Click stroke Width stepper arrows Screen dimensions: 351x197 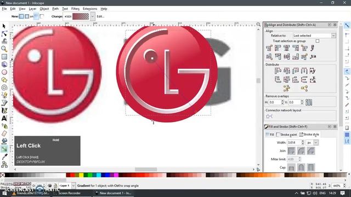303,142
